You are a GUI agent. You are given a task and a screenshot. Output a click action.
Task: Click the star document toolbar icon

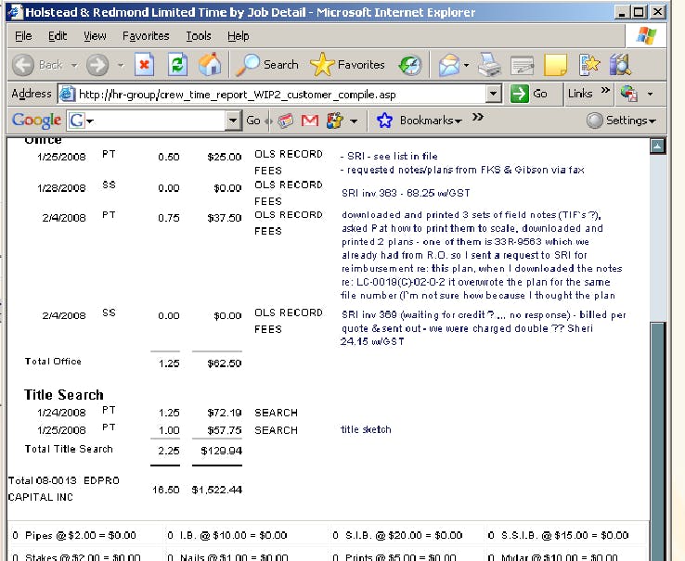pos(588,65)
